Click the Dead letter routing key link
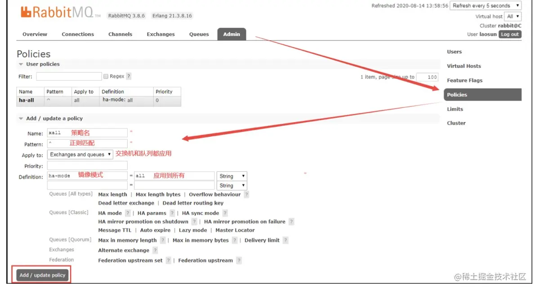535x290 pixels. (193, 203)
